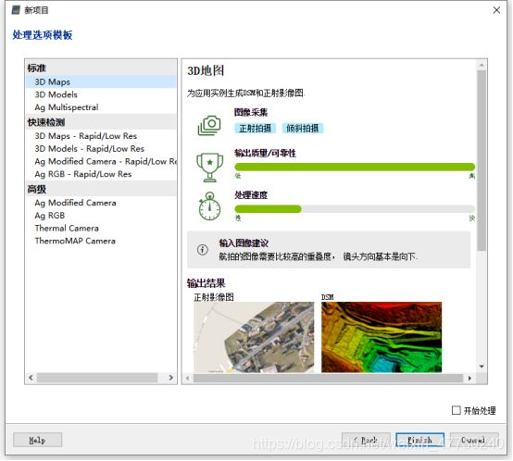Click the template list horizontal scrollbar
Image resolution: width=513 pixels, height=461 pixels.
coord(97,378)
